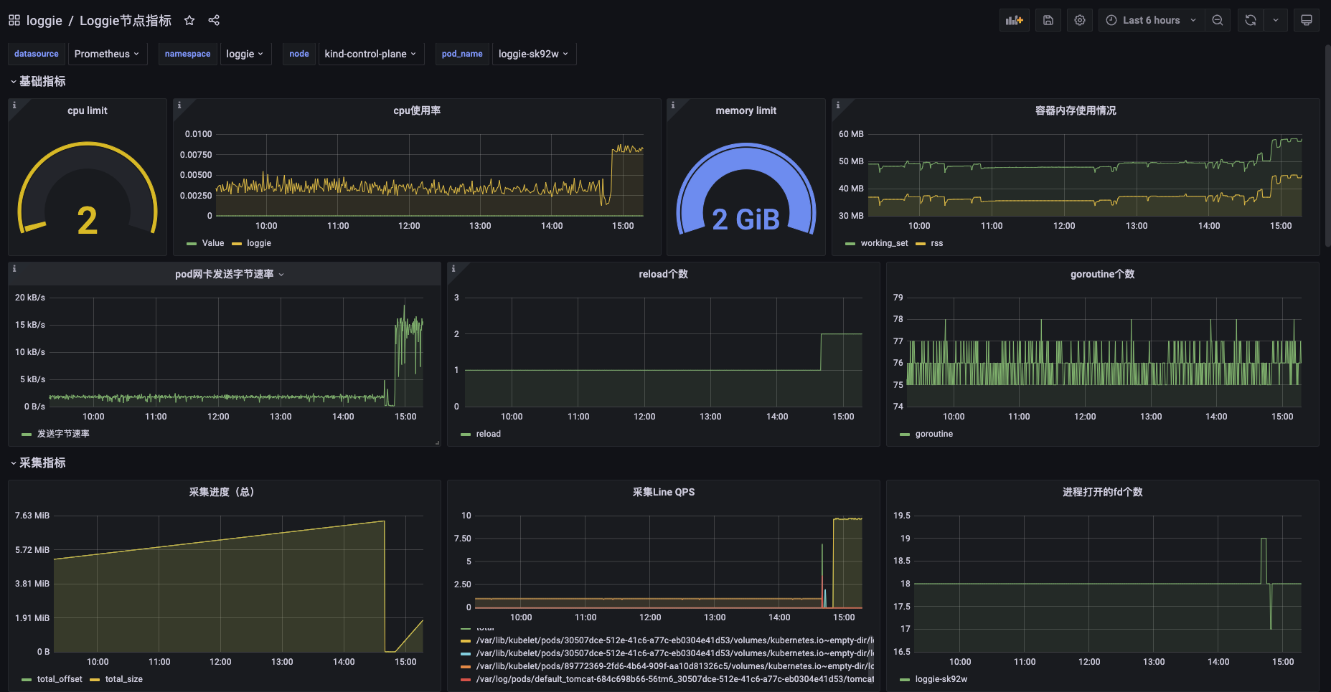
Task: Open dashboard settings gear icon
Action: [x=1079, y=19]
